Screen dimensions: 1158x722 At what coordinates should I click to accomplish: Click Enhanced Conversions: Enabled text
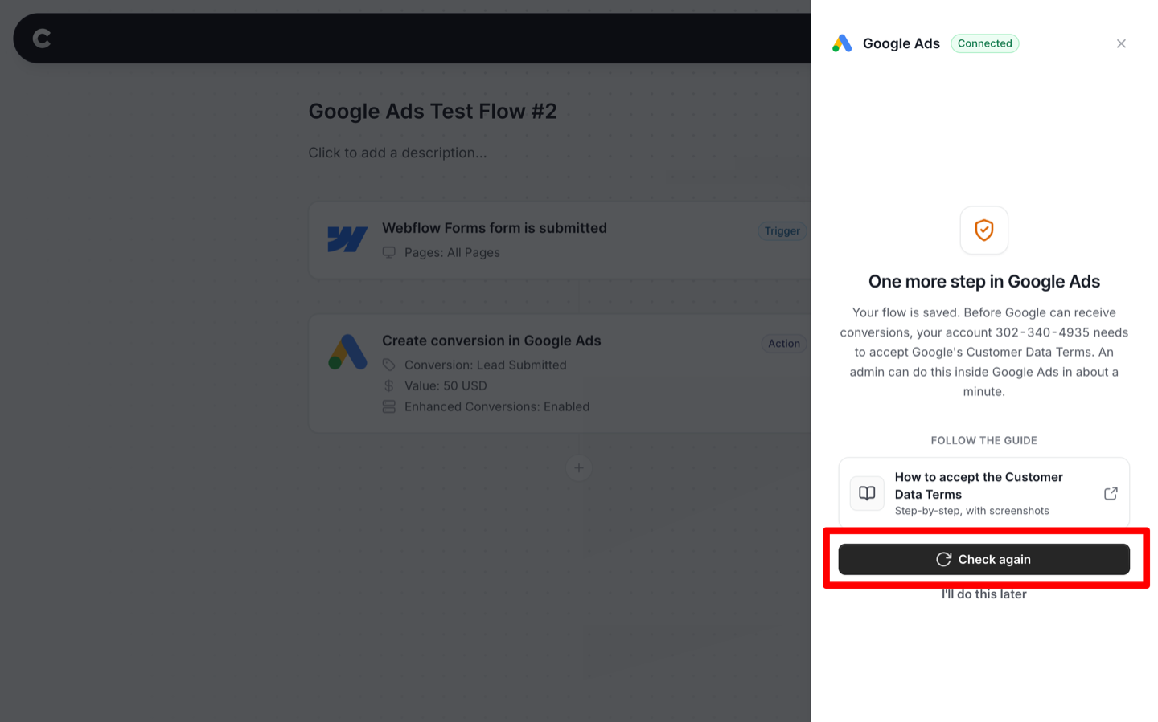tap(497, 406)
